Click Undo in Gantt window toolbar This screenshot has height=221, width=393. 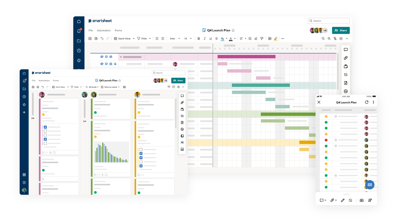coord(102,39)
